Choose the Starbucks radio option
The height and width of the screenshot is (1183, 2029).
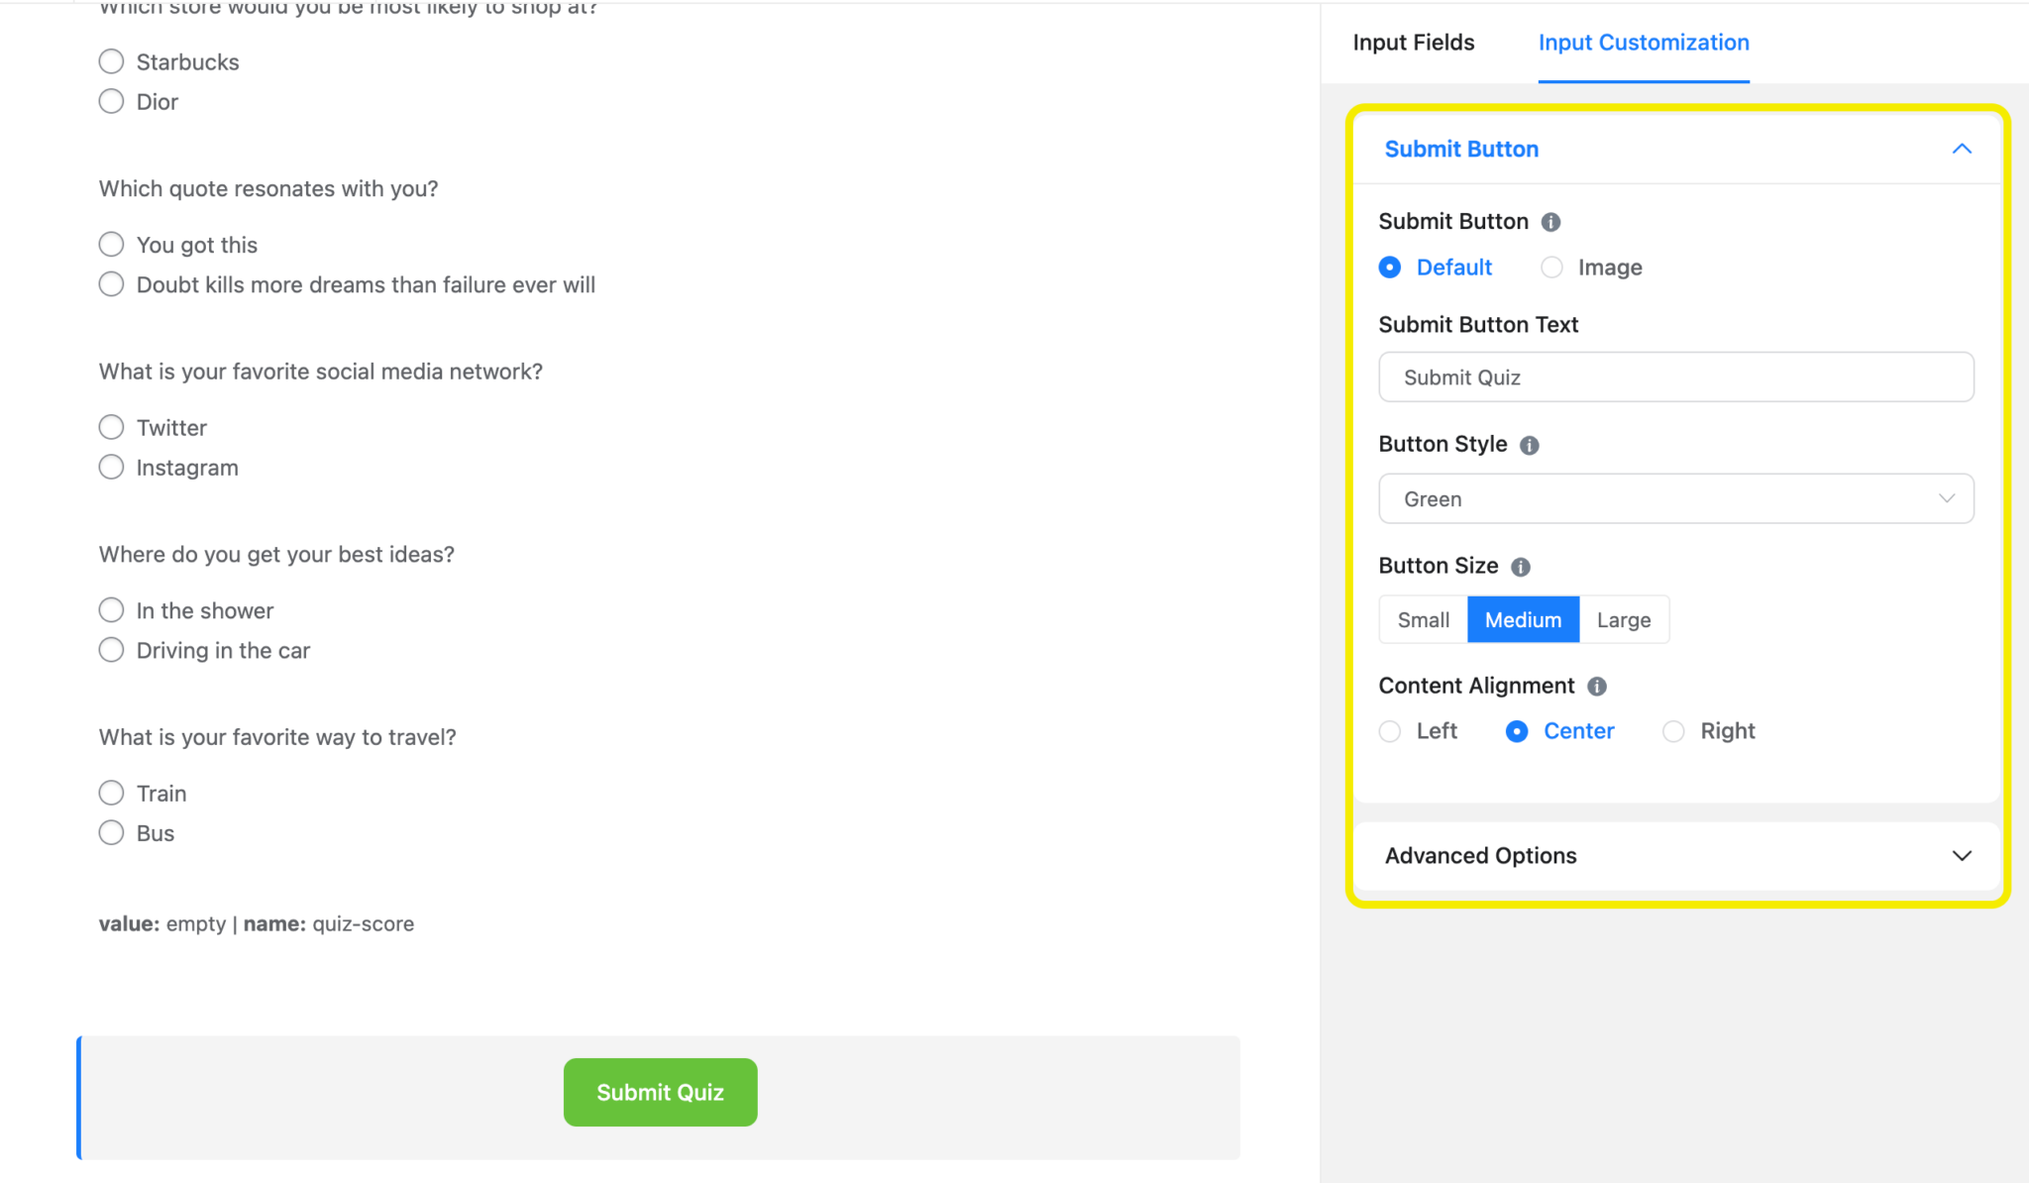[x=112, y=61]
